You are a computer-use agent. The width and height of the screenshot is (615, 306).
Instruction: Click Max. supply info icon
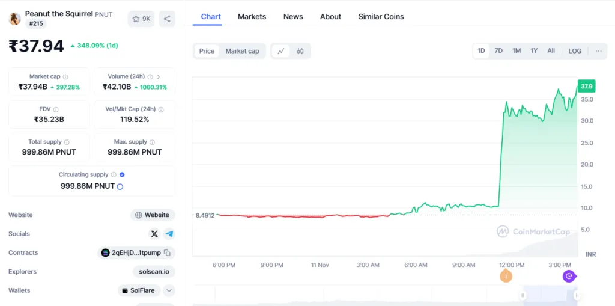[x=152, y=142]
